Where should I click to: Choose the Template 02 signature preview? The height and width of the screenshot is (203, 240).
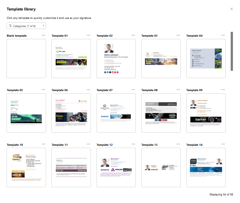point(116,58)
